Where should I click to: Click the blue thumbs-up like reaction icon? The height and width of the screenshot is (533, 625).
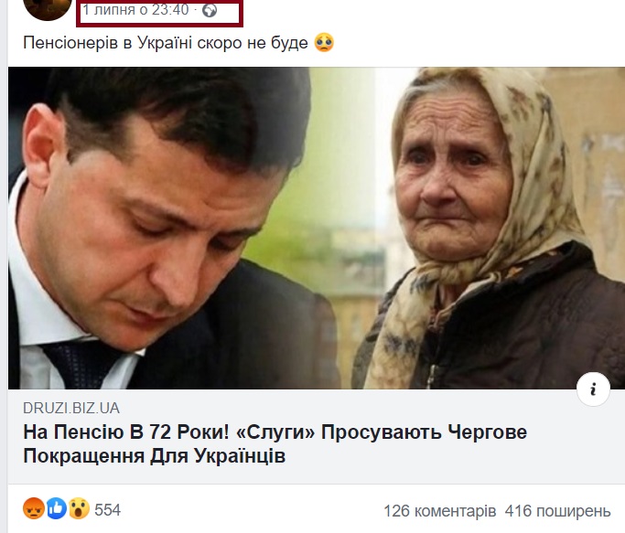57,508
